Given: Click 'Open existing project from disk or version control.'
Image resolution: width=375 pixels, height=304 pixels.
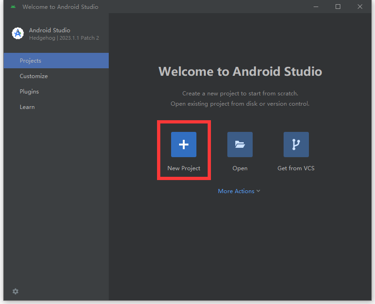Looking at the screenshot, I should click(x=240, y=104).
